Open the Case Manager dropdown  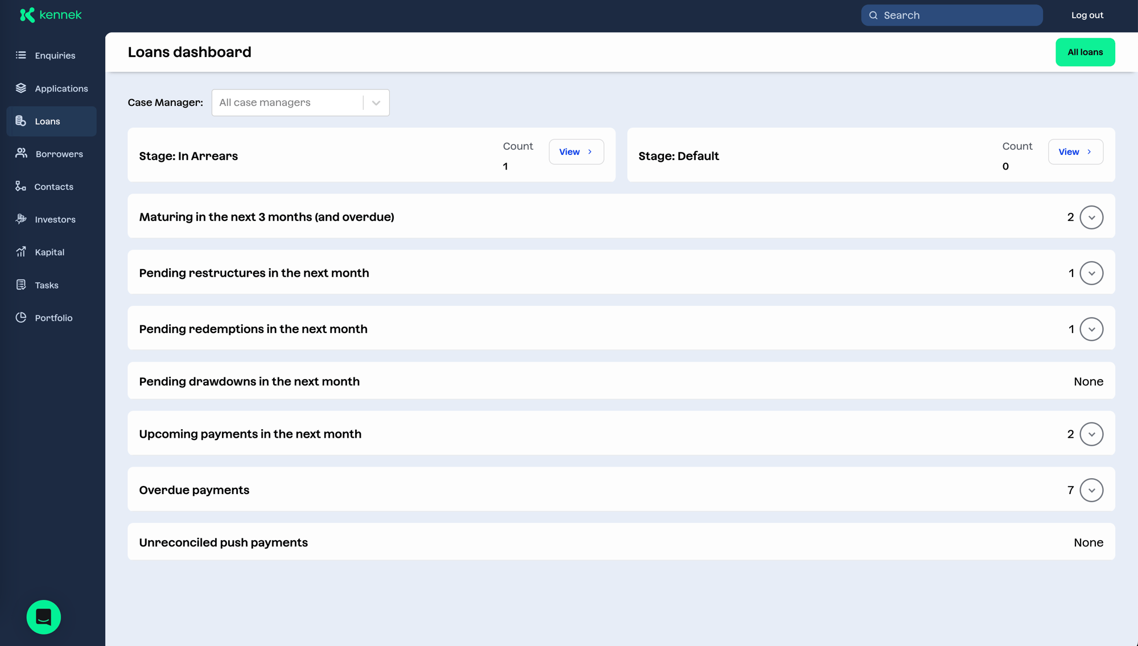[300, 102]
